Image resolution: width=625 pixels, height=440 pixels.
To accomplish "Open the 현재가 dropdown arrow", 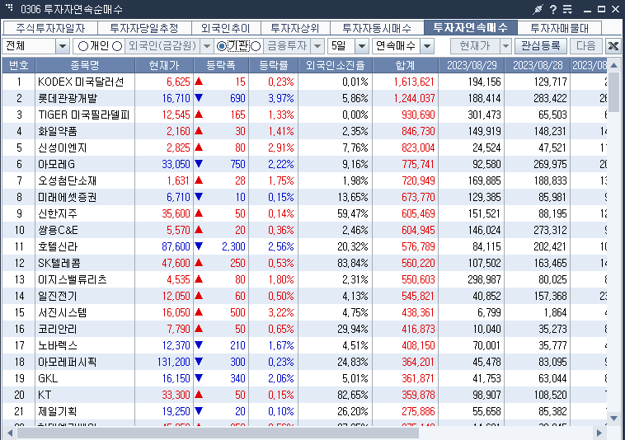I will point(505,46).
